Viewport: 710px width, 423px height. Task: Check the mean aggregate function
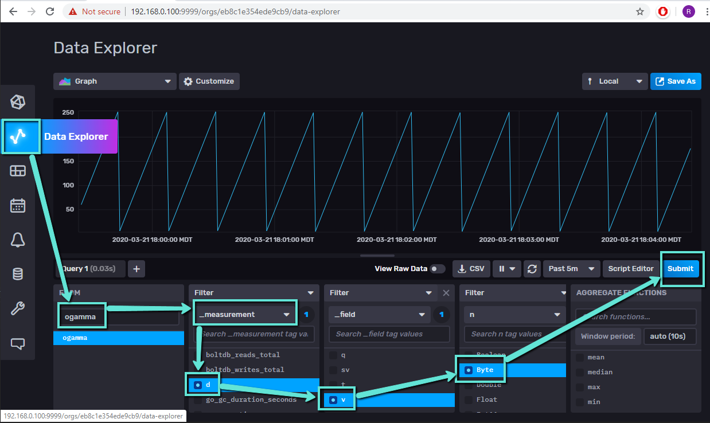[580, 357]
